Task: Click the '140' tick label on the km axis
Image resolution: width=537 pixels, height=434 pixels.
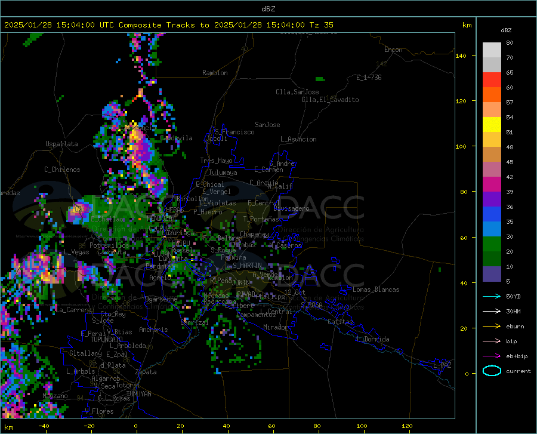Action: [461, 56]
